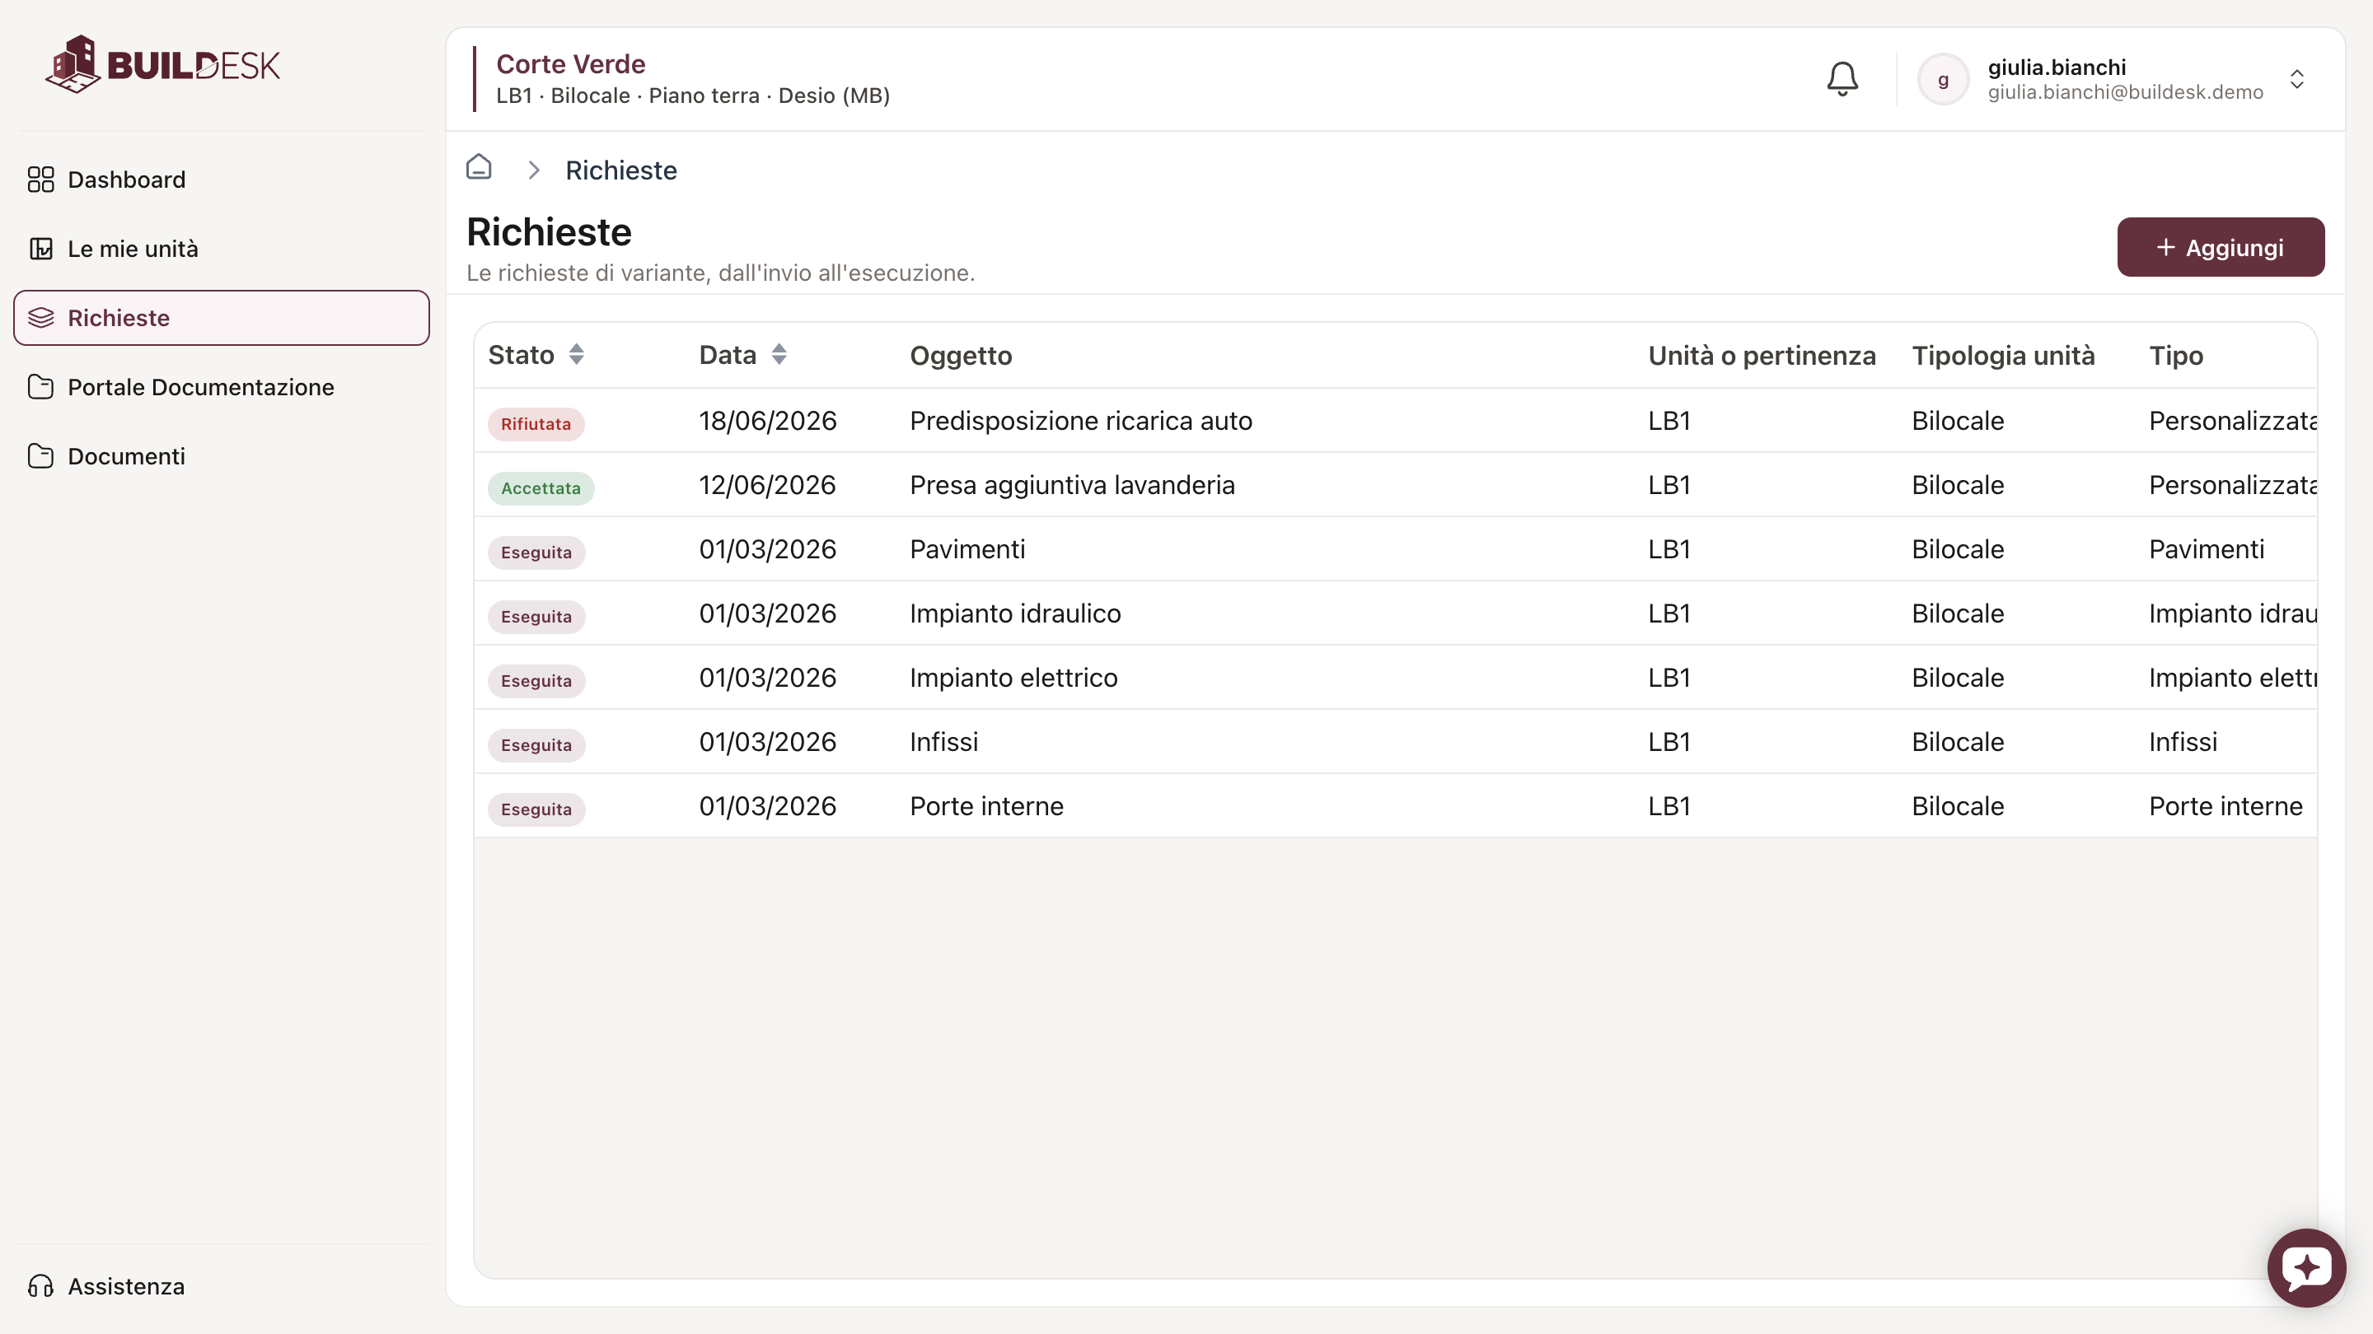The height and width of the screenshot is (1334, 2373).
Task: Click the Oggetto column header
Action: pyautogui.click(x=961, y=356)
